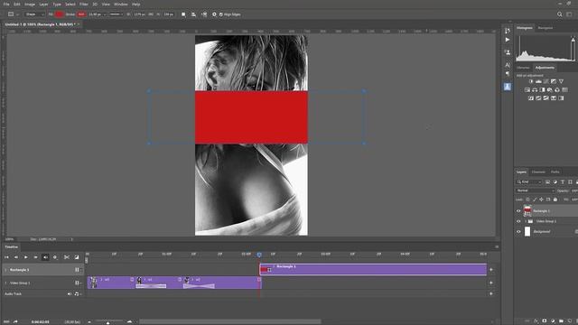Add a Brightness/Contrast adjustment
This screenshot has width=578, height=325.
531,81
